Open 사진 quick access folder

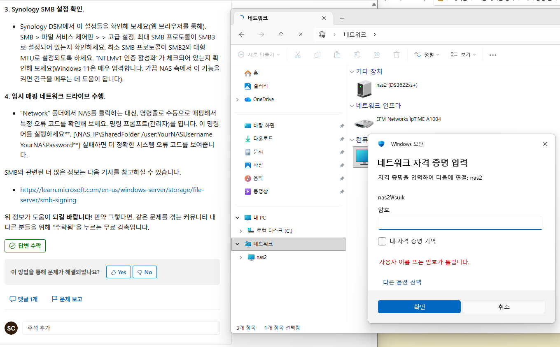tap(254, 165)
